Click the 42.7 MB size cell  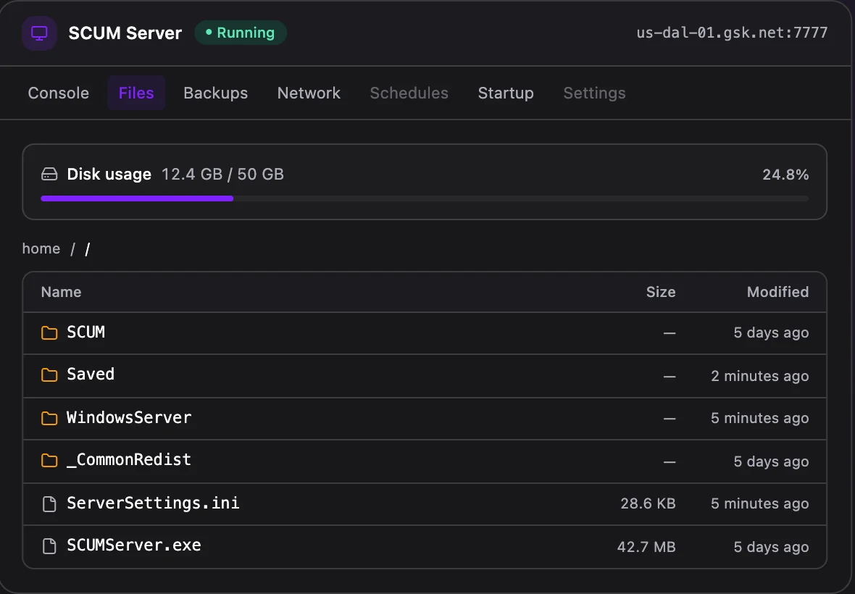(647, 547)
